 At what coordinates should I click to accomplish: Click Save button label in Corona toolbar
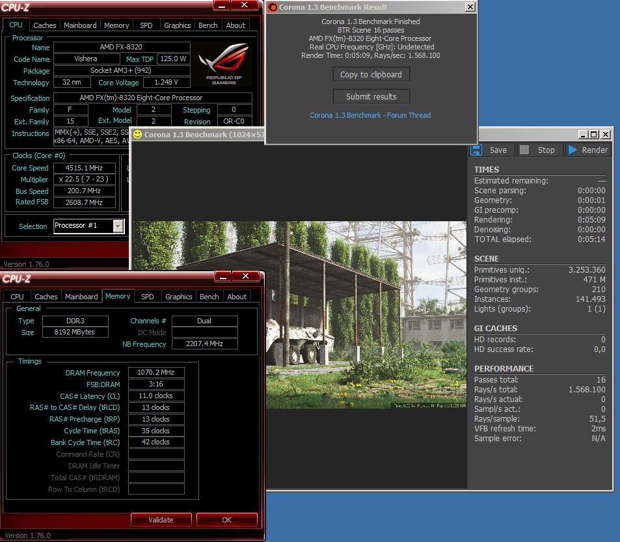(498, 150)
